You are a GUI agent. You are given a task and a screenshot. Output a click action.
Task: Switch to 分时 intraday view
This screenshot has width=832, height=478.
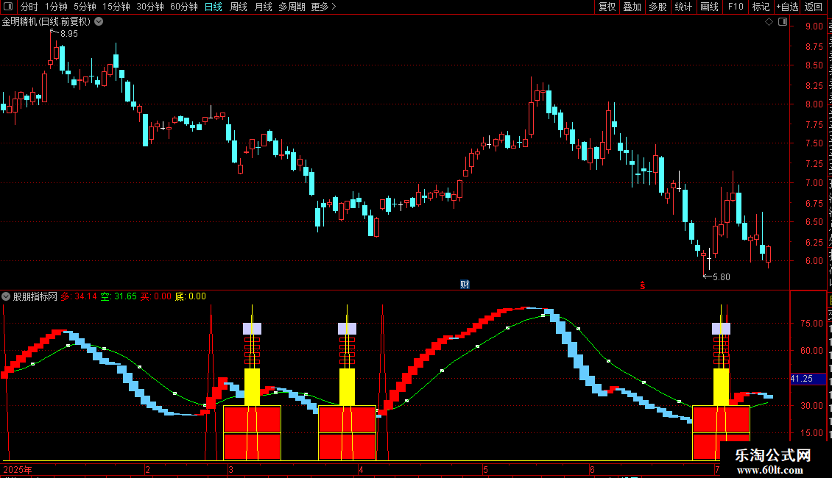pos(29,7)
